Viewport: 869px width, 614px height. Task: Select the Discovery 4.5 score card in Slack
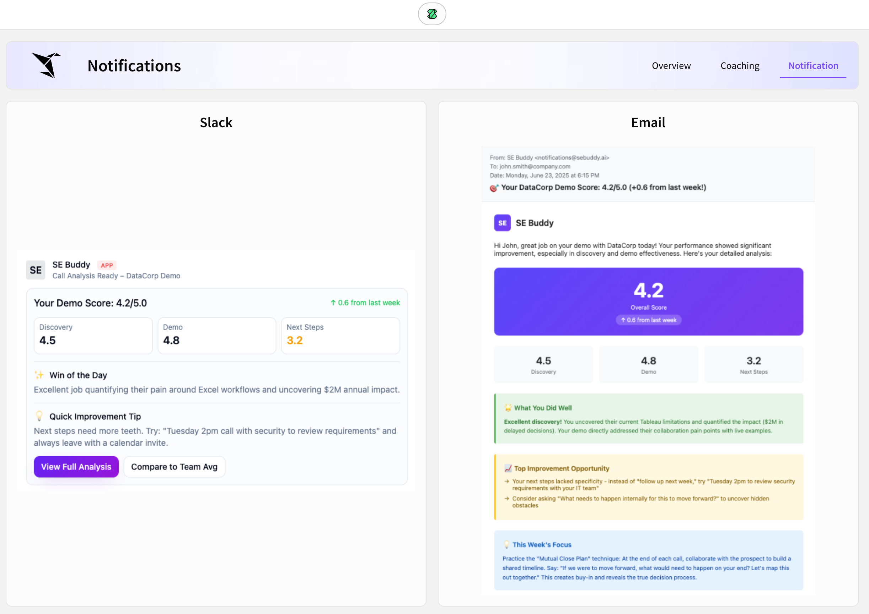tap(93, 335)
